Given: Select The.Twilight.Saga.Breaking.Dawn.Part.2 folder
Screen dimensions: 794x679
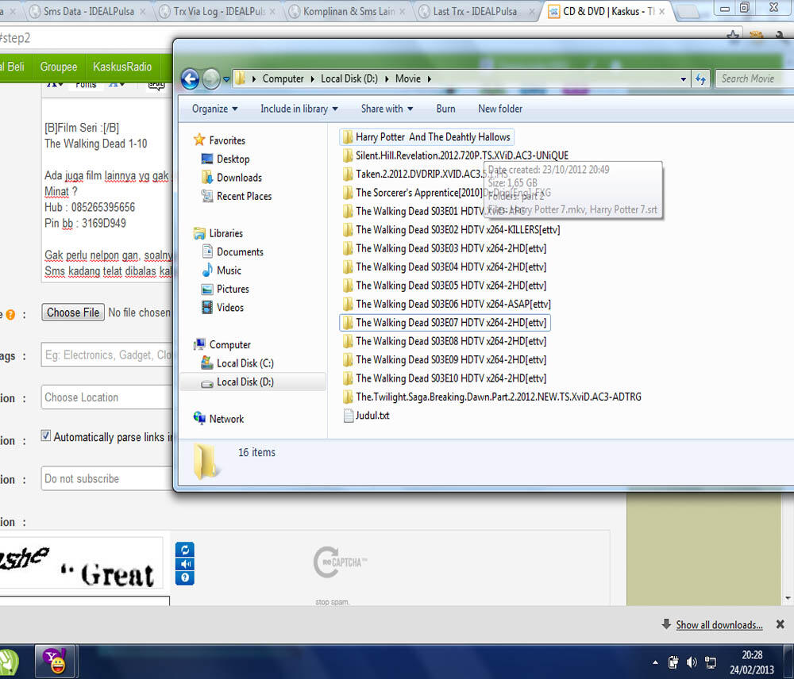Looking at the screenshot, I should [492, 397].
